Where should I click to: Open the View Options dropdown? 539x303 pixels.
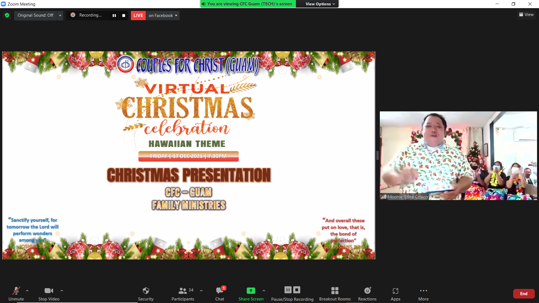[x=320, y=4]
